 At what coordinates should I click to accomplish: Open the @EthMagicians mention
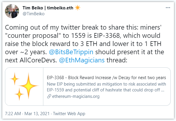(x=82, y=60)
